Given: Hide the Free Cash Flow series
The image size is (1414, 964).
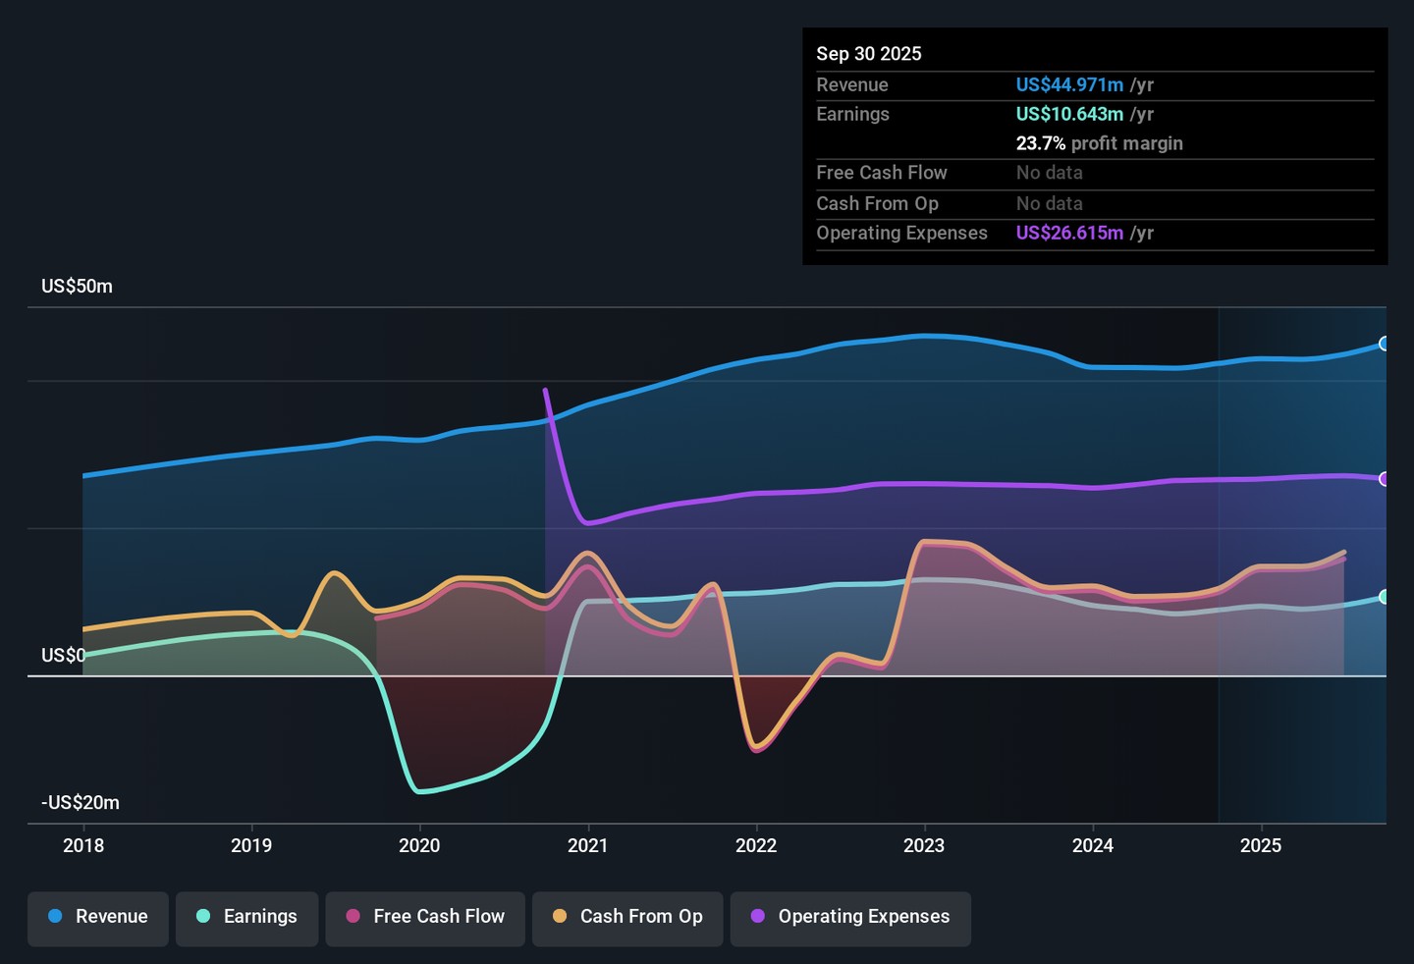Looking at the screenshot, I should tap(425, 917).
